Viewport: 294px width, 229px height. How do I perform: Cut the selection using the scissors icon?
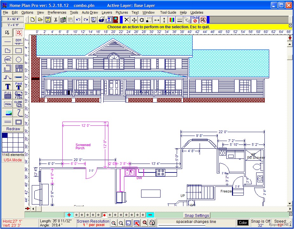[x=55, y=19]
